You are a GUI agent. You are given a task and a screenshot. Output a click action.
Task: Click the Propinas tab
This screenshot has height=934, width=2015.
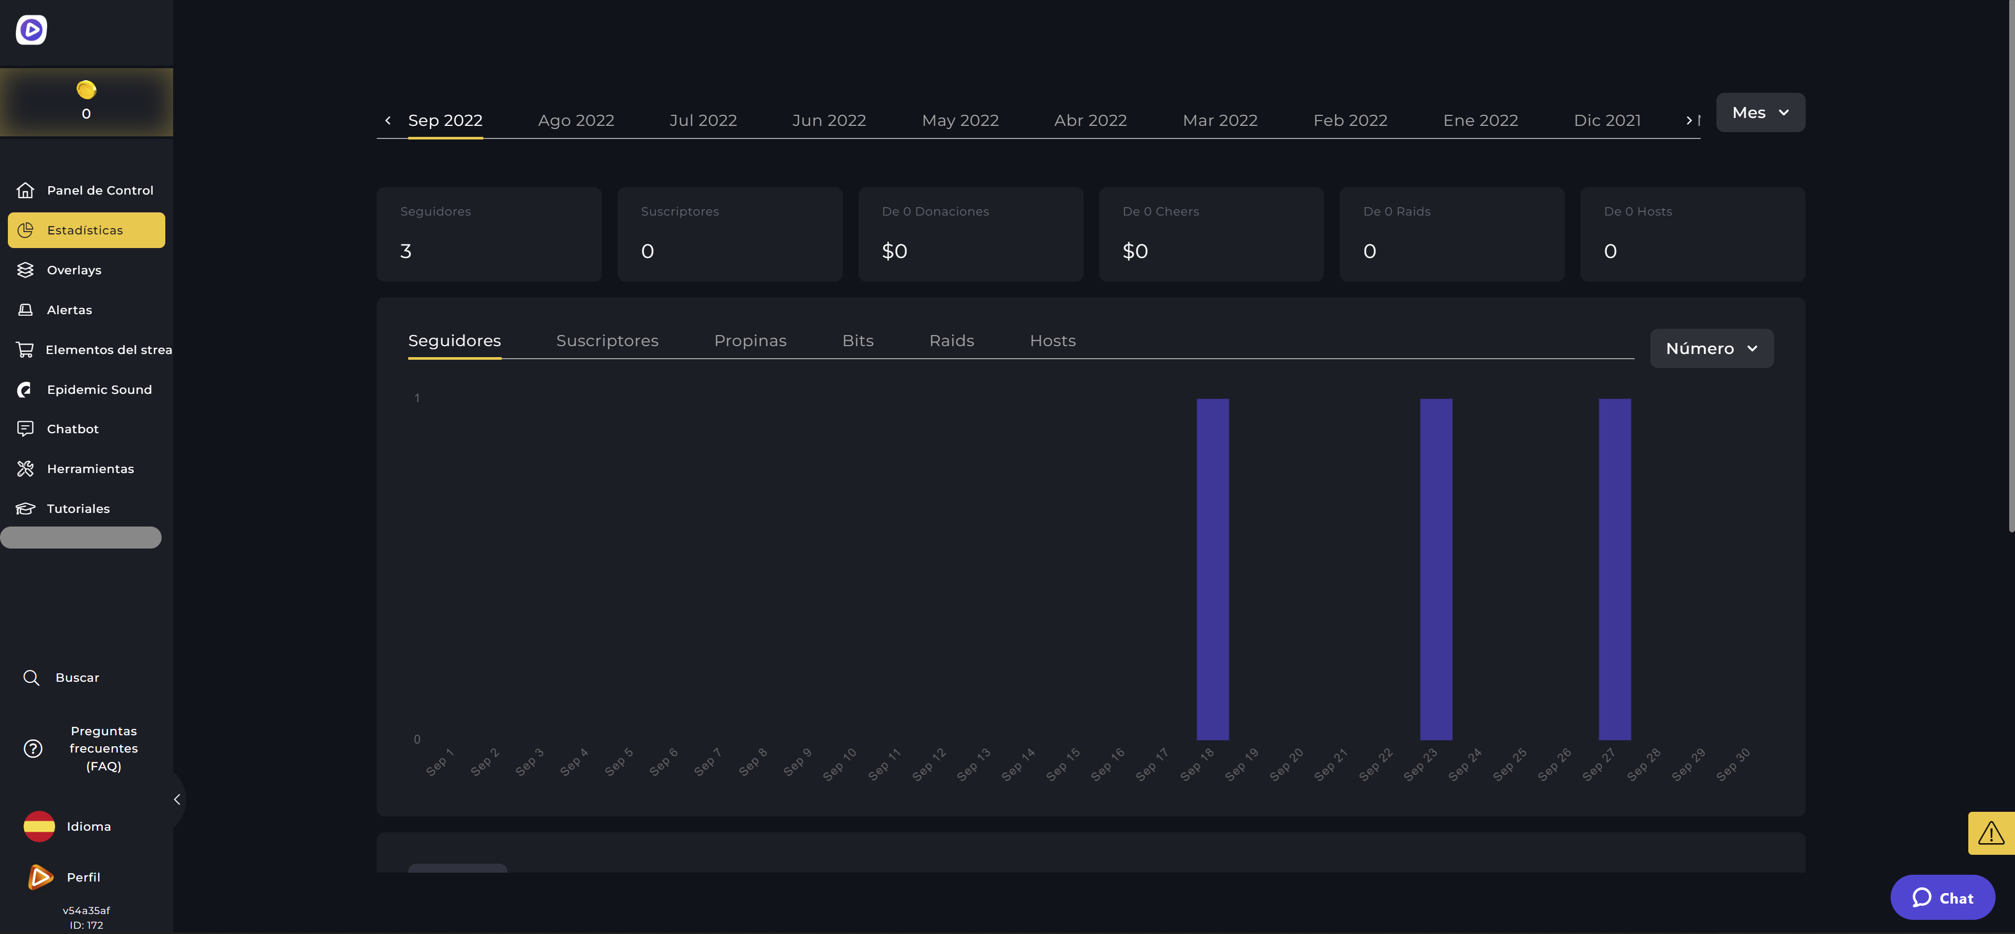point(750,340)
